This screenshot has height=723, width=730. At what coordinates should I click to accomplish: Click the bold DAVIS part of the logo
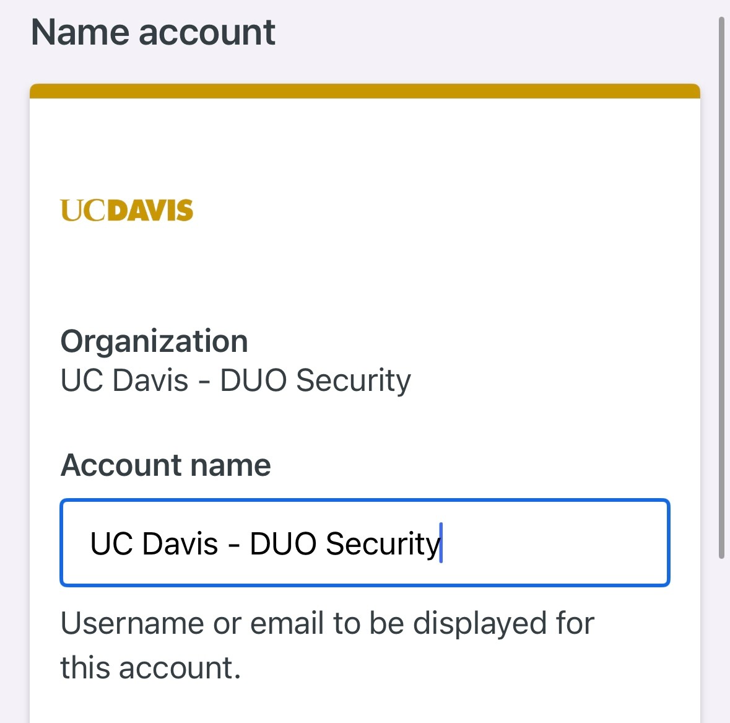pyautogui.click(x=150, y=211)
